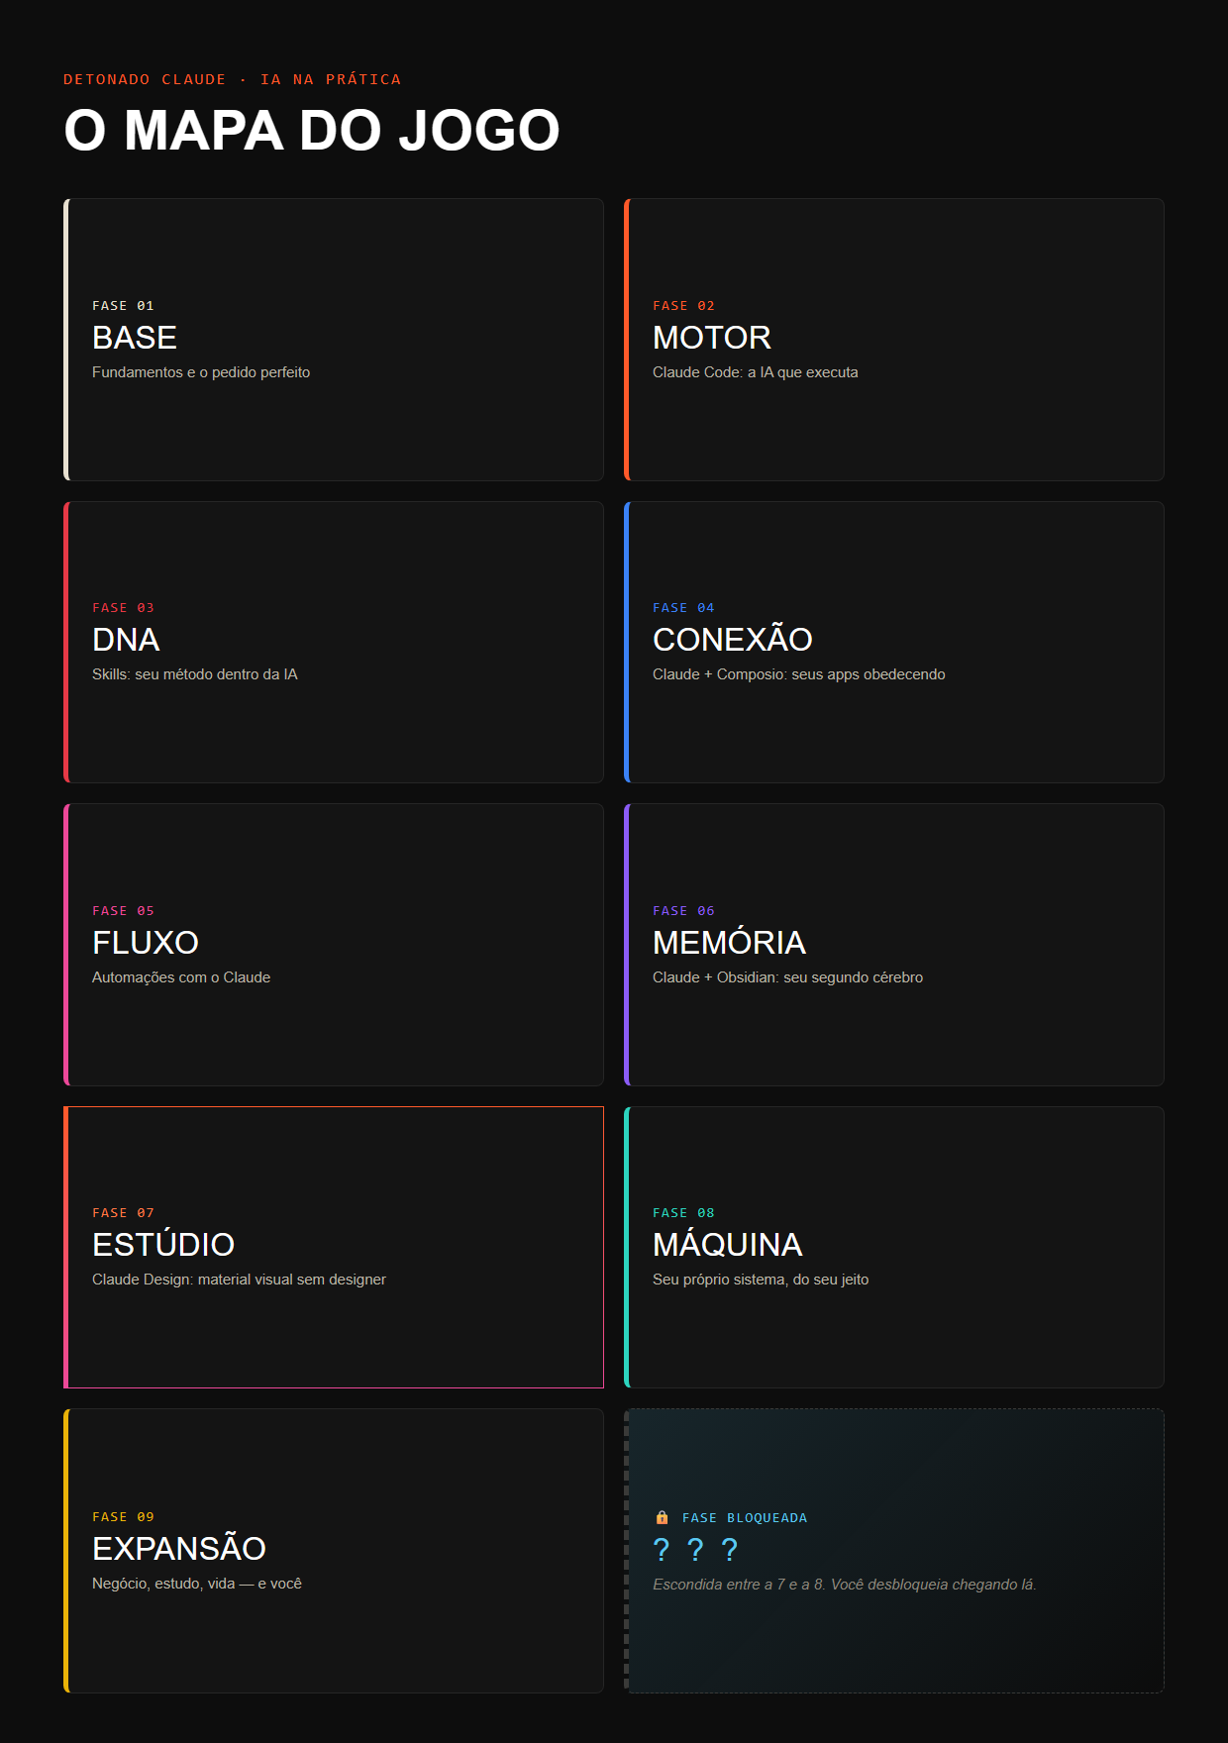
Task: Open the MOTOR phase card
Action: pos(894,340)
